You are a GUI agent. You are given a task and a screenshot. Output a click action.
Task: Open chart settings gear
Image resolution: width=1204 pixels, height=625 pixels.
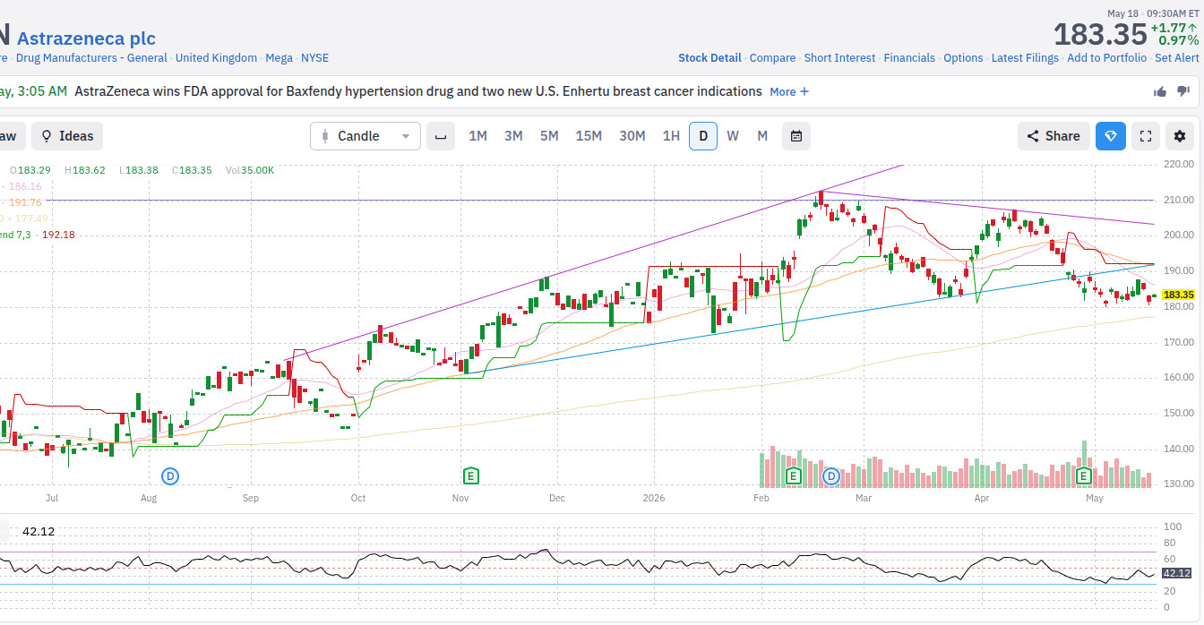click(1179, 136)
